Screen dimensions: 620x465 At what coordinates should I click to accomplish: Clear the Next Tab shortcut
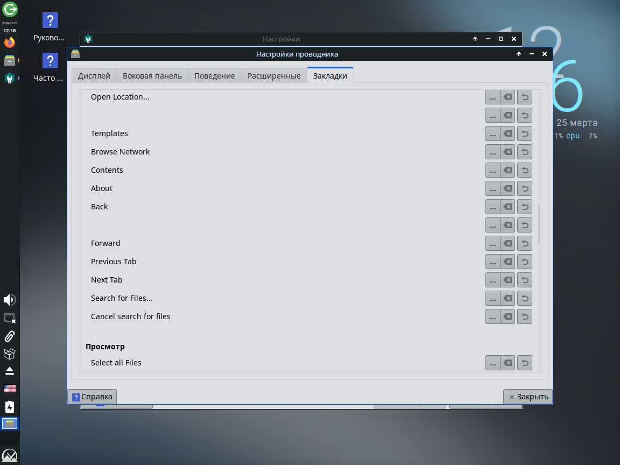click(x=508, y=280)
